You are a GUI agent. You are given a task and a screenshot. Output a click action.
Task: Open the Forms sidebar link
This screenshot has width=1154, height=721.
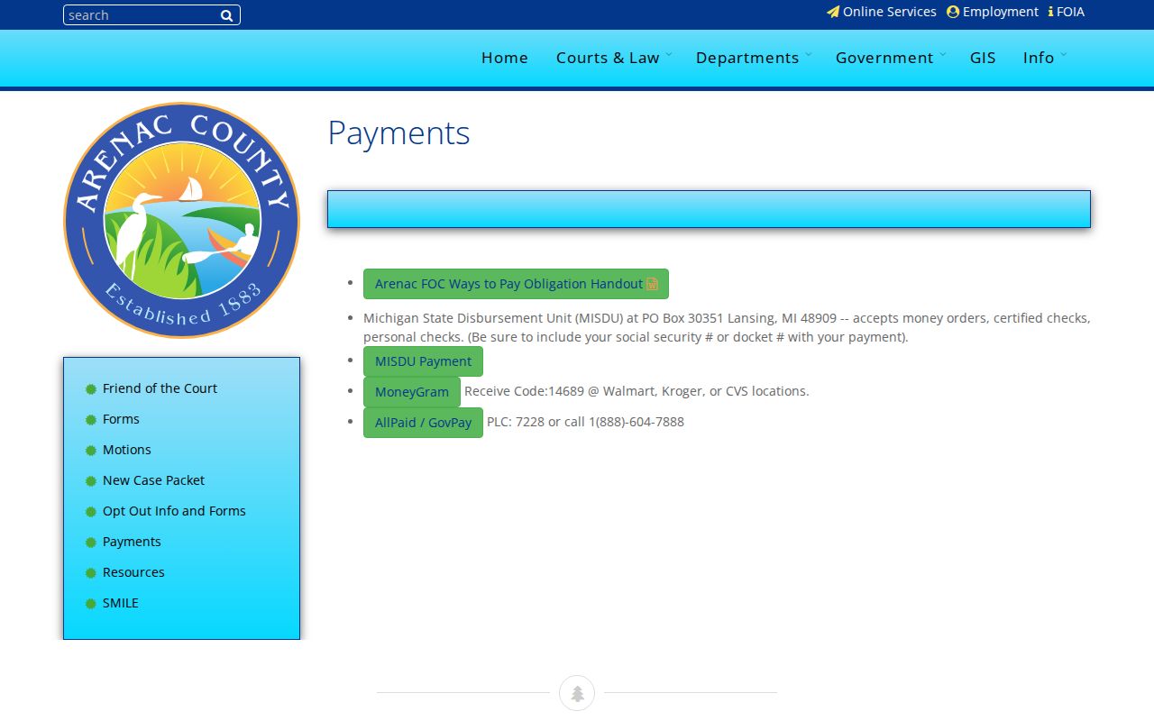(x=121, y=419)
